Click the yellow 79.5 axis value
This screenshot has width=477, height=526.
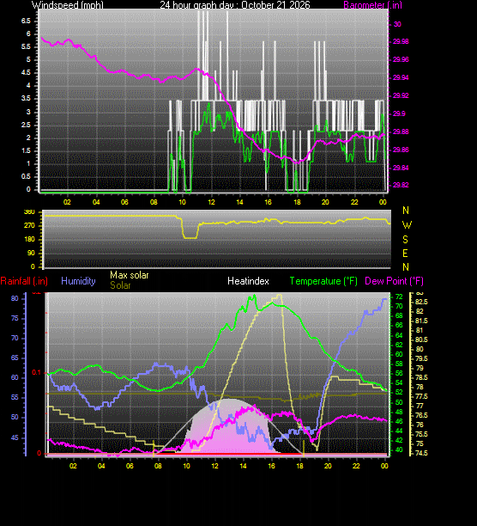click(x=421, y=358)
